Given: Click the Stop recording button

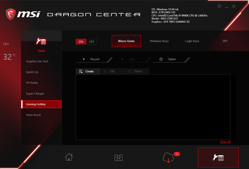Looking at the screenshot, I should point(132,59).
